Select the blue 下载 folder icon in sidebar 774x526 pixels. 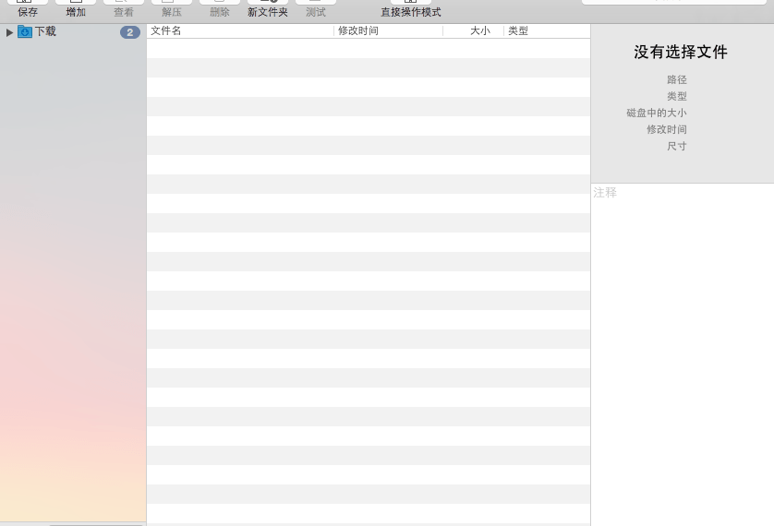click(25, 32)
